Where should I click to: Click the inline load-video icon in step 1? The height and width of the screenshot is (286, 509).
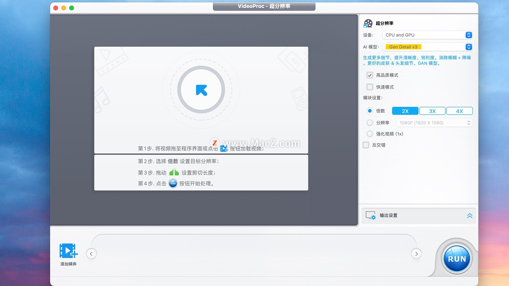(x=224, y=149)
